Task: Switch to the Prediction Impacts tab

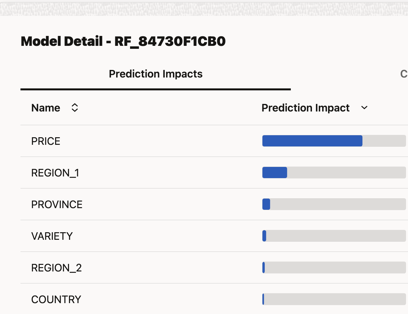Action: coord(155,74)
